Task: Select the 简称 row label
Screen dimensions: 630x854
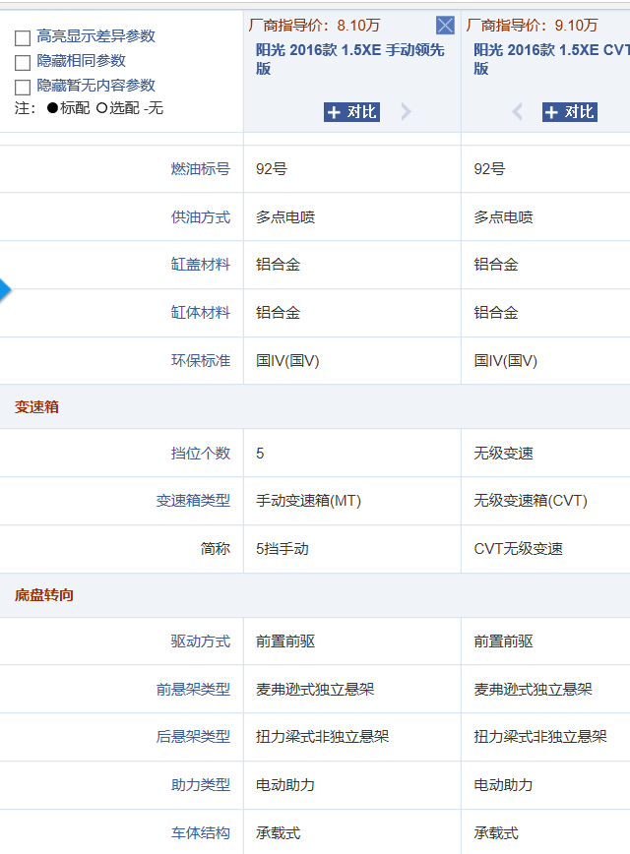Action: pyautogui.click(x=216, y=548)
